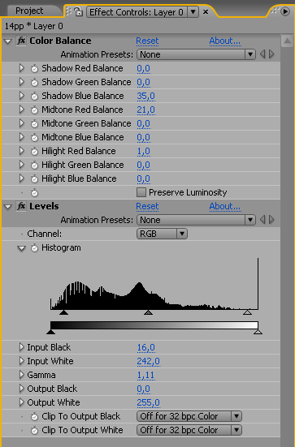This screenshot has width=295, height=447.
Task: Click Hilight Red Balance value 1,0
Action: point(143,151)
